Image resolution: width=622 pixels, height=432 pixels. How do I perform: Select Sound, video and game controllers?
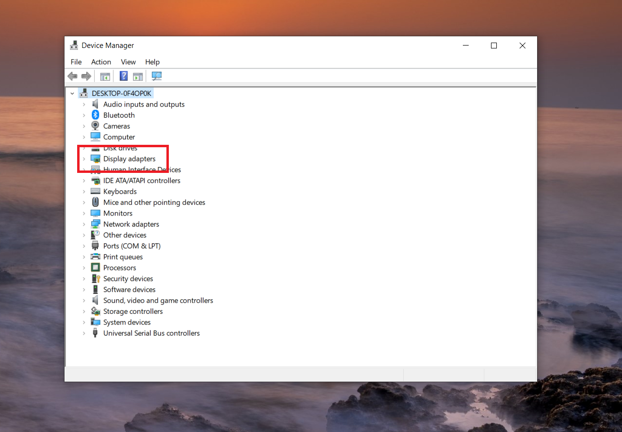coord(158,301)
